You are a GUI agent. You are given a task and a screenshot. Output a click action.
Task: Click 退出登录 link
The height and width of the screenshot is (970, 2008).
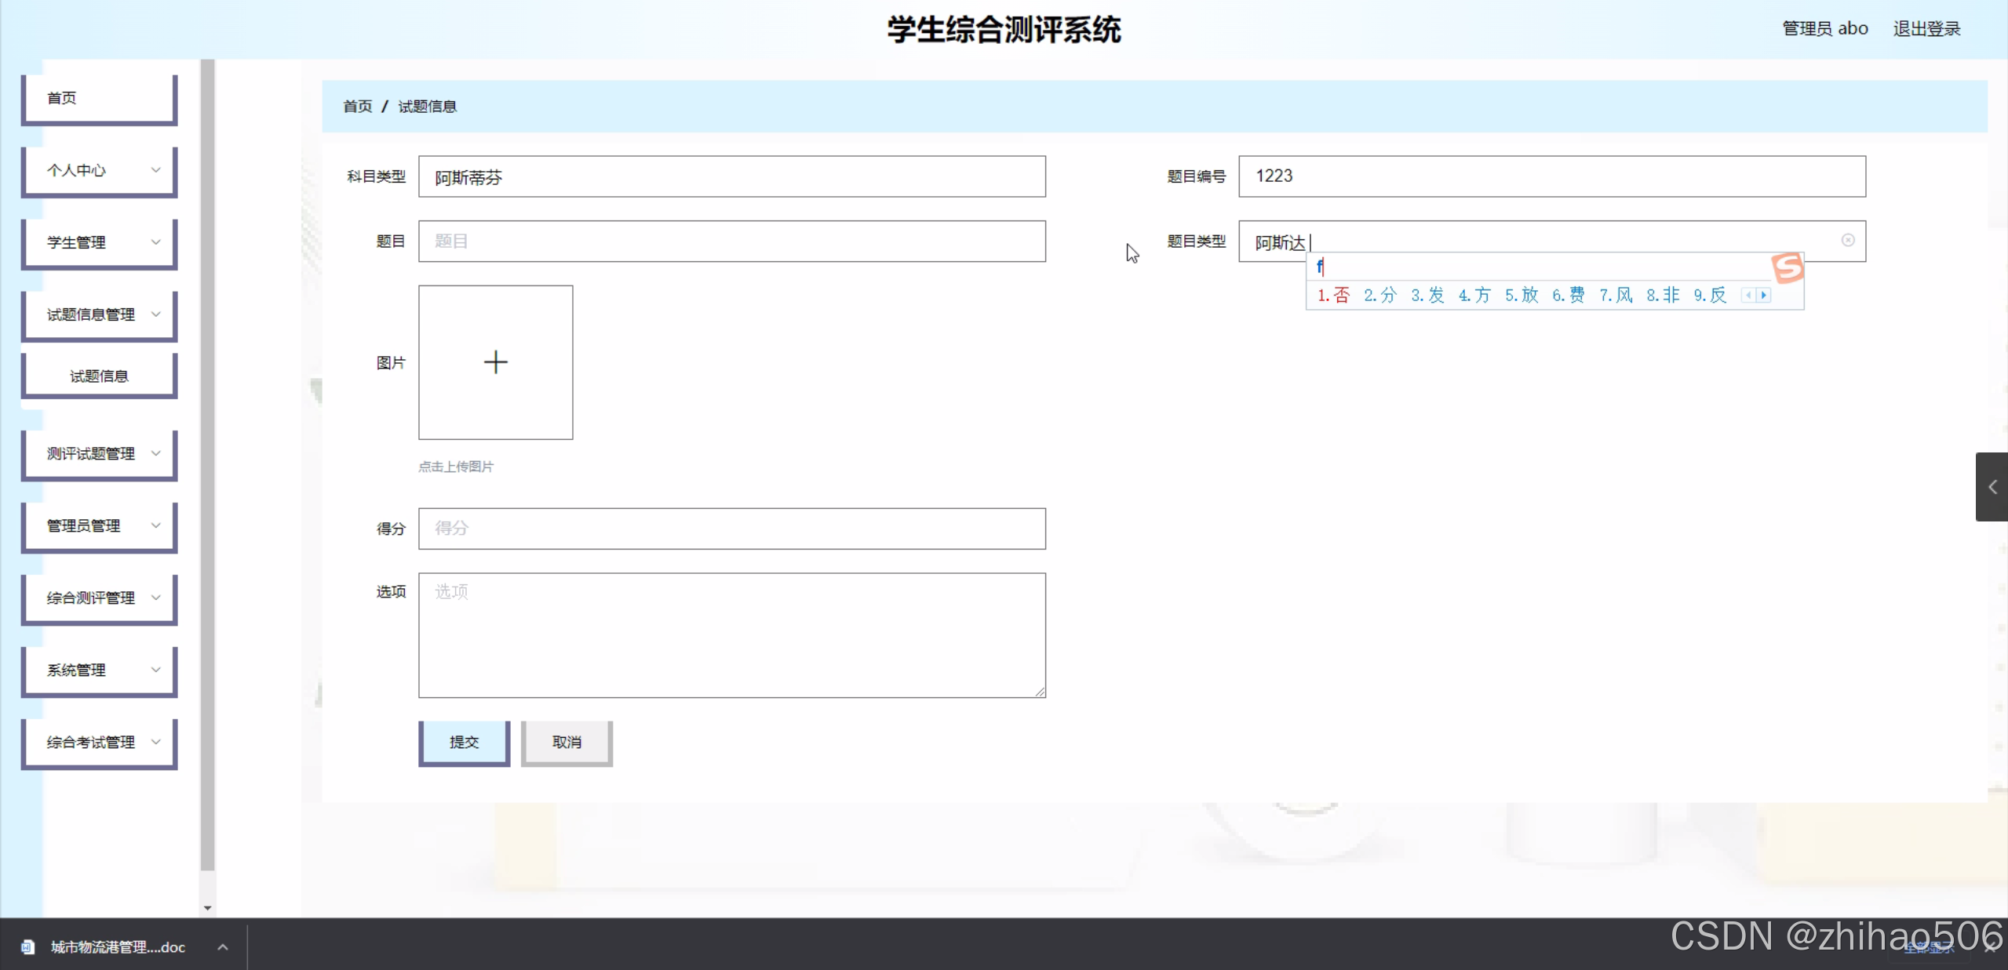(1926, 29)
